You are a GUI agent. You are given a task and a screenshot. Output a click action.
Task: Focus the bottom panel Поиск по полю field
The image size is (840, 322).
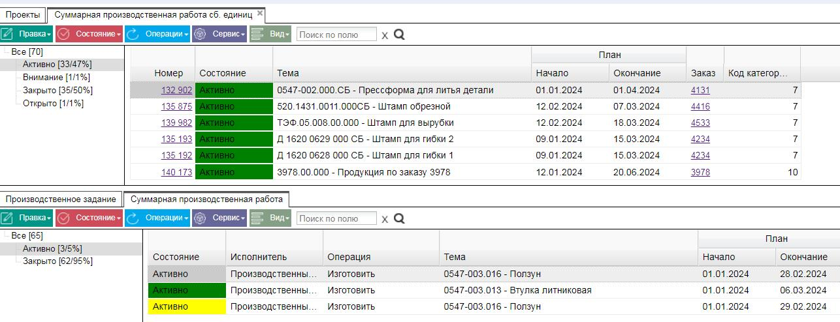click(336, 218)
